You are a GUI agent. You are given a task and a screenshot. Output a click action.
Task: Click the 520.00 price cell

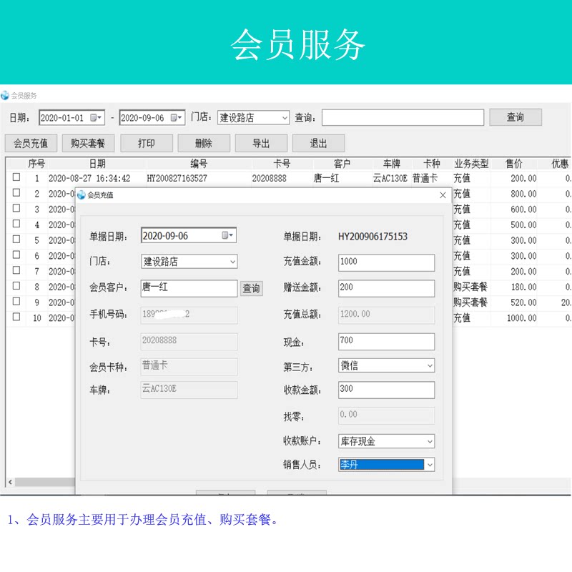coord(523,302)
